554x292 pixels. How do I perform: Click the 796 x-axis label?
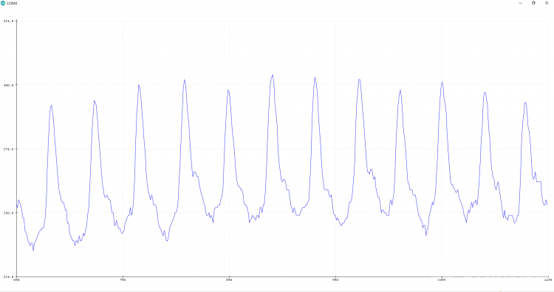click(123, 280)
